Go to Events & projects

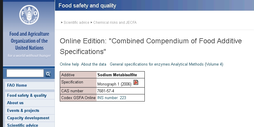(x=30, y=111)
